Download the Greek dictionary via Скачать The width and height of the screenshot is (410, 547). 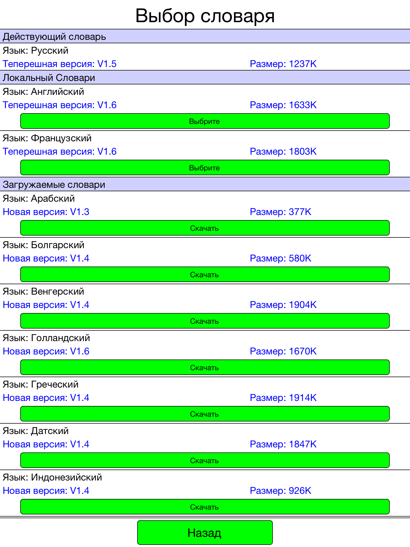[x=205, y=414]
